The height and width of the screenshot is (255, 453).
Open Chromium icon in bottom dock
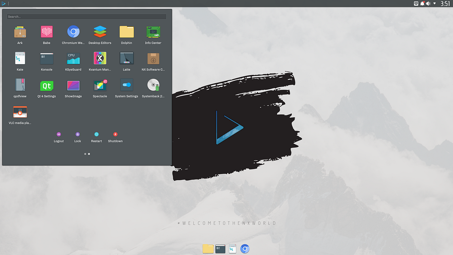click(245, 249)
